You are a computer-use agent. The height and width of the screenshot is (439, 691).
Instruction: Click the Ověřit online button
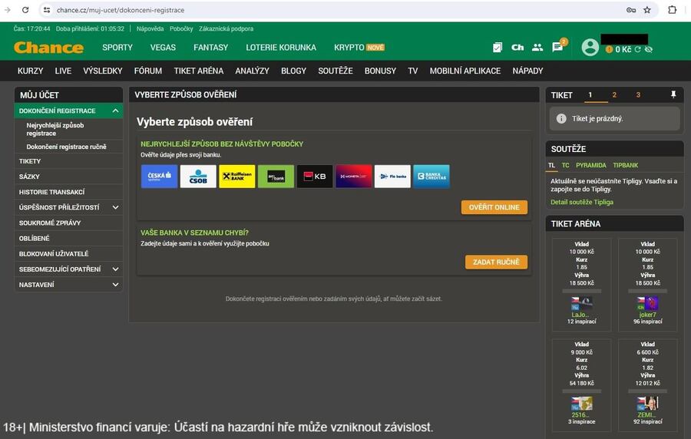494,207
